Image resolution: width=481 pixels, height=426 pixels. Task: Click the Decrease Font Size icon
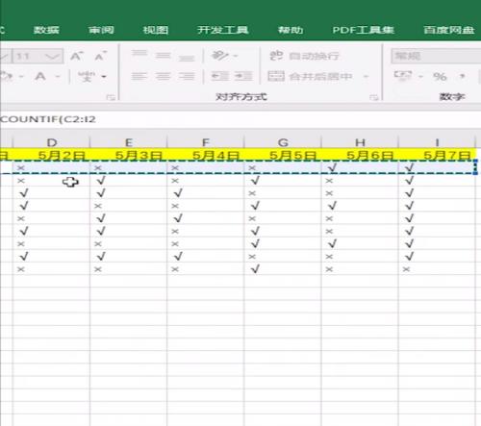click(101, 57)
